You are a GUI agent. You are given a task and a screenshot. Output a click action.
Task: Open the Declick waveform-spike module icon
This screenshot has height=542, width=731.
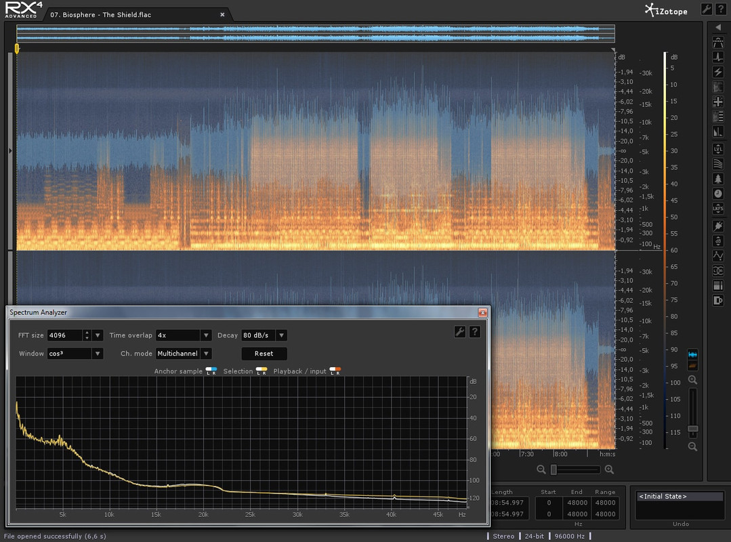[x=718, y=58]
